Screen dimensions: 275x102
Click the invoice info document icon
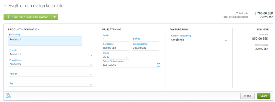pyautogui.click(x=9, y=95)
